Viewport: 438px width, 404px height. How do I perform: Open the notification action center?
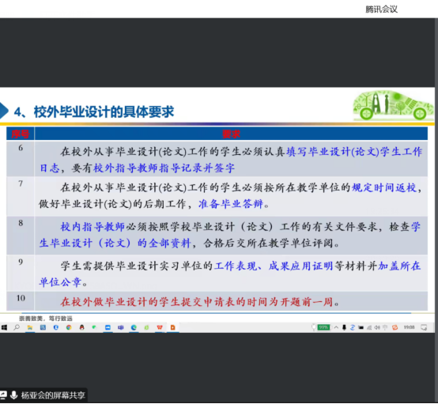tap(424, 327)
